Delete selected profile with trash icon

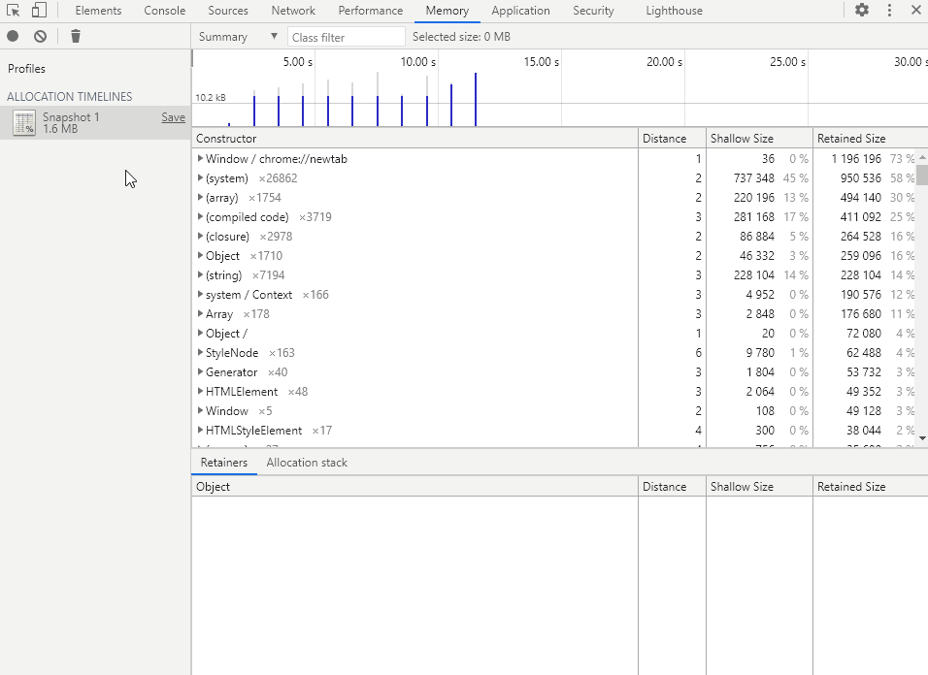click(x=75, y=37)
